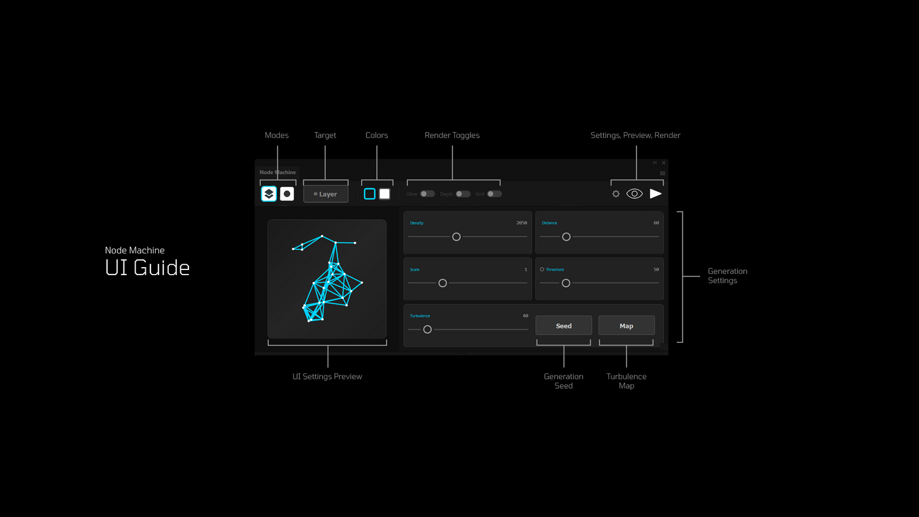Collapse the panel with double chevron
The image size is (919, 517).
click(x=655, y=163)
